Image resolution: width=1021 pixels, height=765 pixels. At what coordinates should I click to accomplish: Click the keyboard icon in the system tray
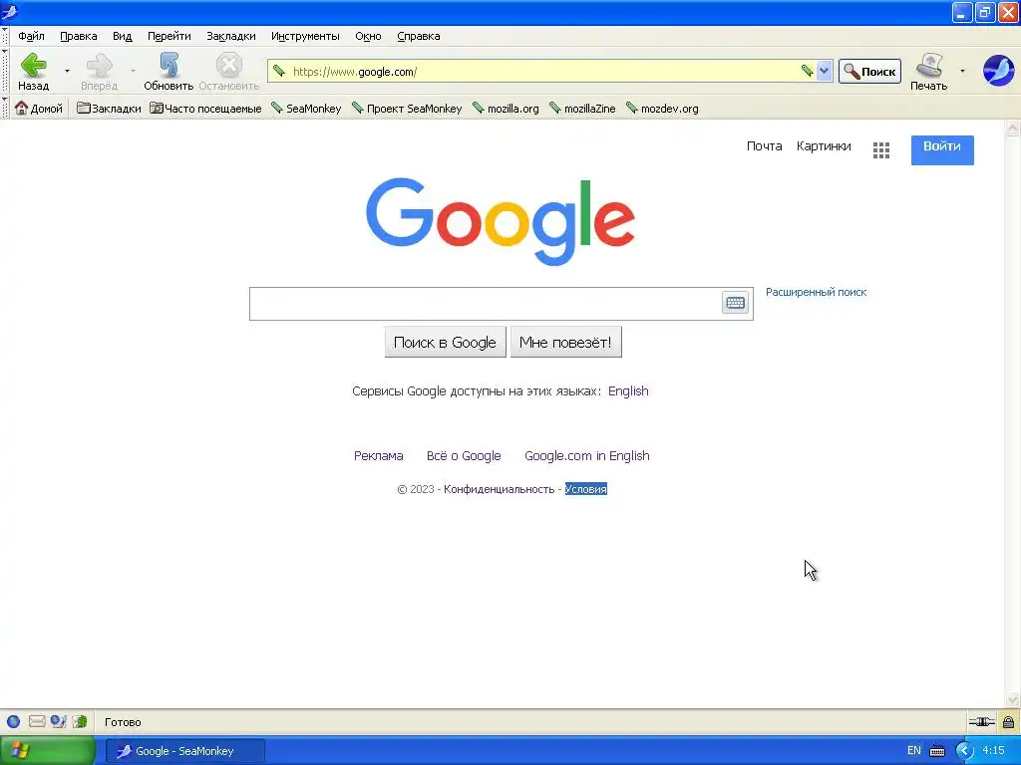tap(937, 751)
